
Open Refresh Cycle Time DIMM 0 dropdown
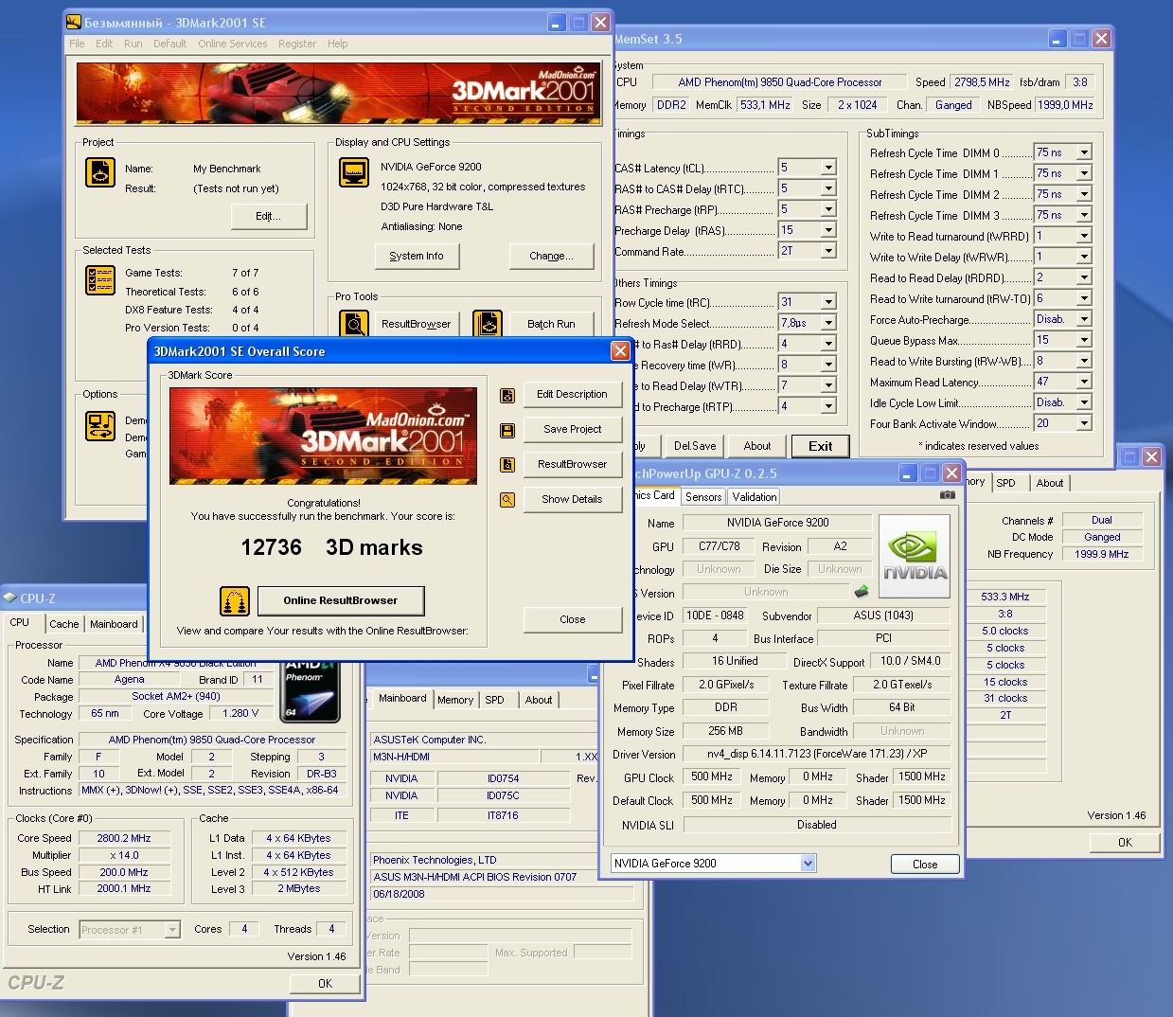(1084, 152)
